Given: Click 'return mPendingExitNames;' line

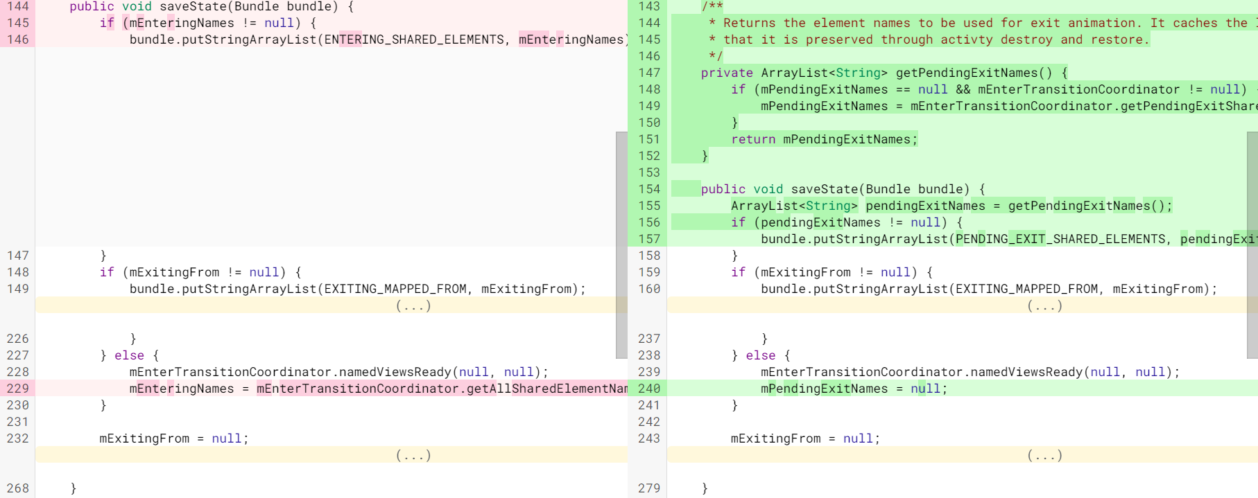Looking at the screenshot, I should pyautogui.click(x=824, y=139).
